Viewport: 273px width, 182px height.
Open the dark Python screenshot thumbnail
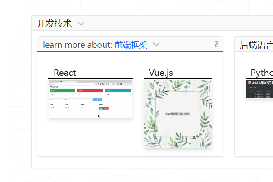pos(259,89)
